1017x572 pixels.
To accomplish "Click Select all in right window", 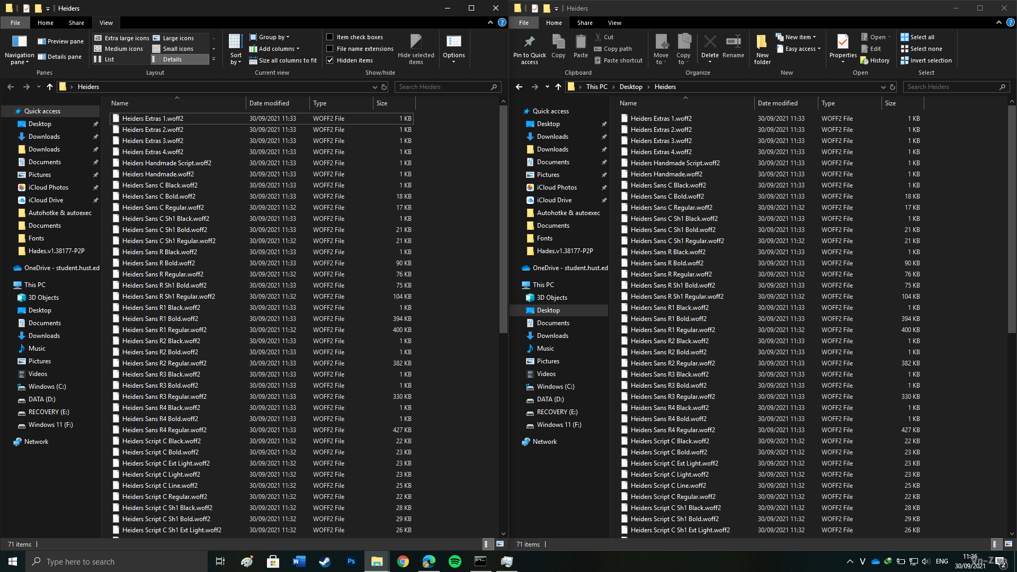I will pos(917,37).
